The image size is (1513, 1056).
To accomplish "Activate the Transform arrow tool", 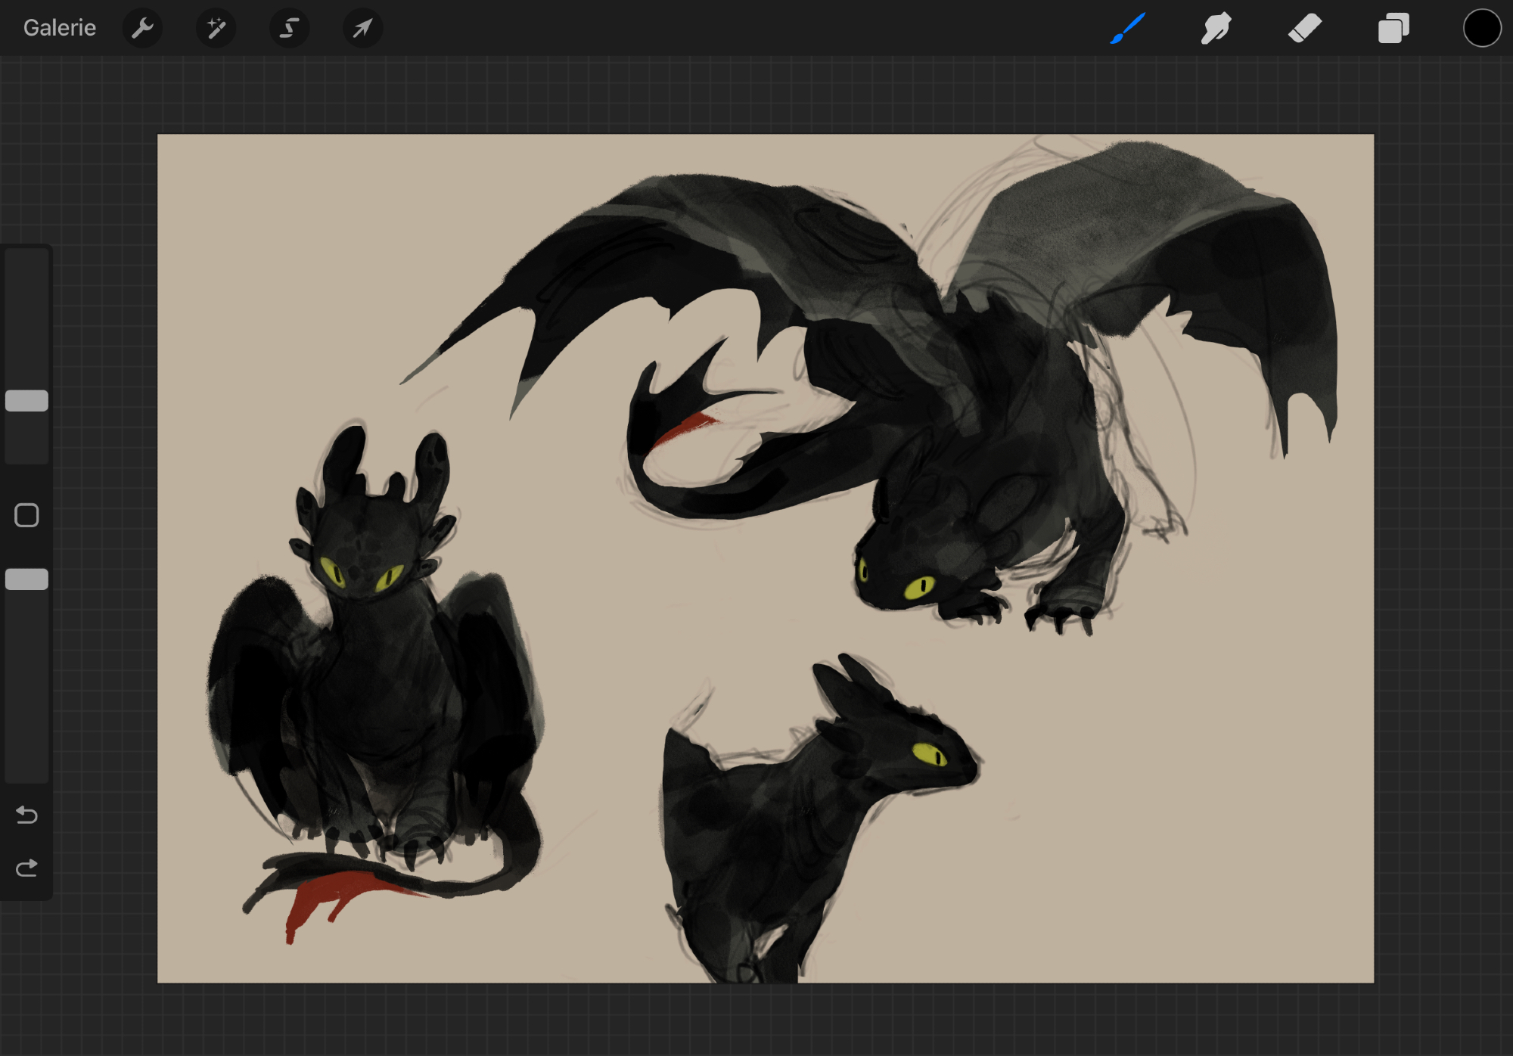I will pos(362,29).
